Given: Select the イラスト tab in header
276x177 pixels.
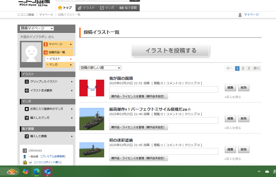Looking at the screenshot, I should click(87, 8).
